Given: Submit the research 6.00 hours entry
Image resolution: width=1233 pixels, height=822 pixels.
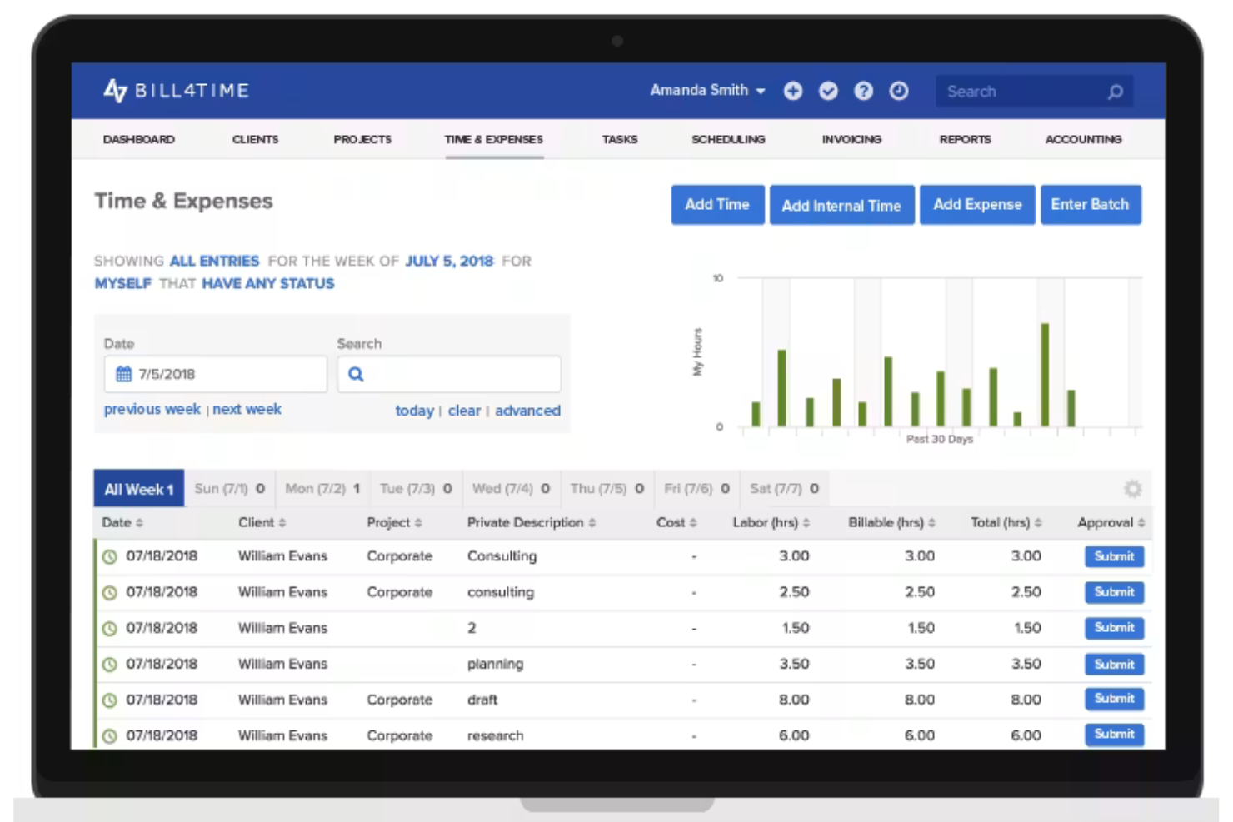Looking at the screenshot, I should 1114,734.
